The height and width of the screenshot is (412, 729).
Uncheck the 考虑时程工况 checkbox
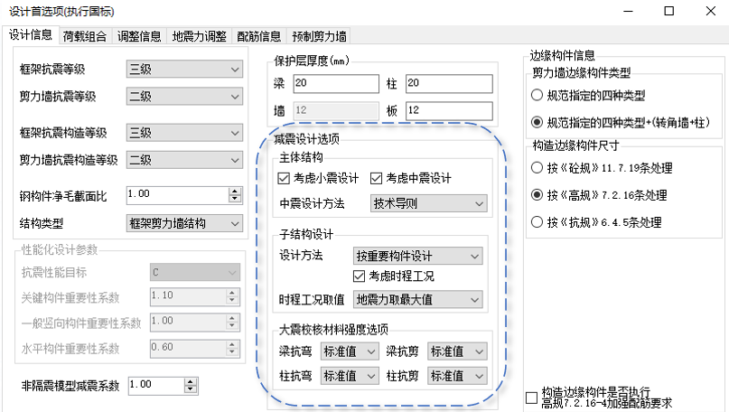point(360,276)
